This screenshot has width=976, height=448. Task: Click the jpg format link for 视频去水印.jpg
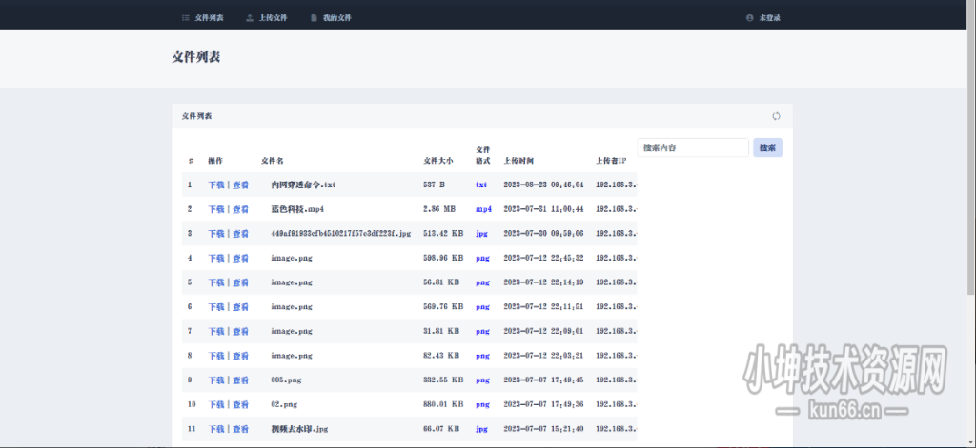coord(481,429)
